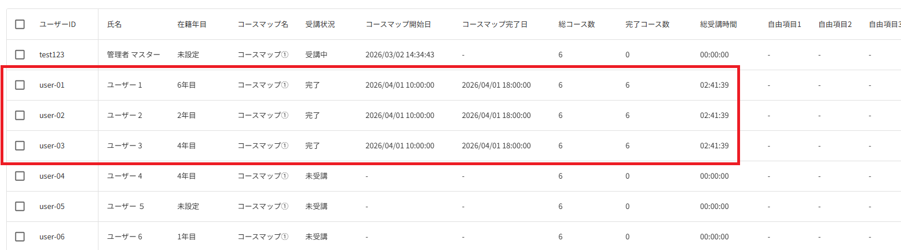Check the box for test123 row
The height and width of the screenshot is (250, 901).
tap(20, 54)
